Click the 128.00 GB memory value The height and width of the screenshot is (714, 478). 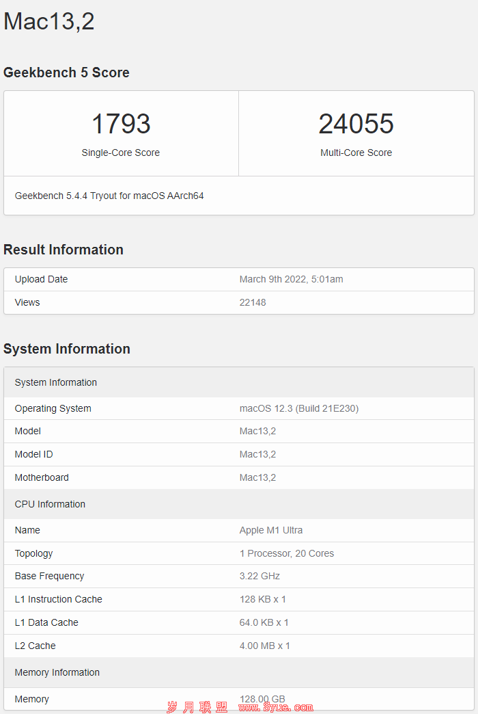point(262,699)
